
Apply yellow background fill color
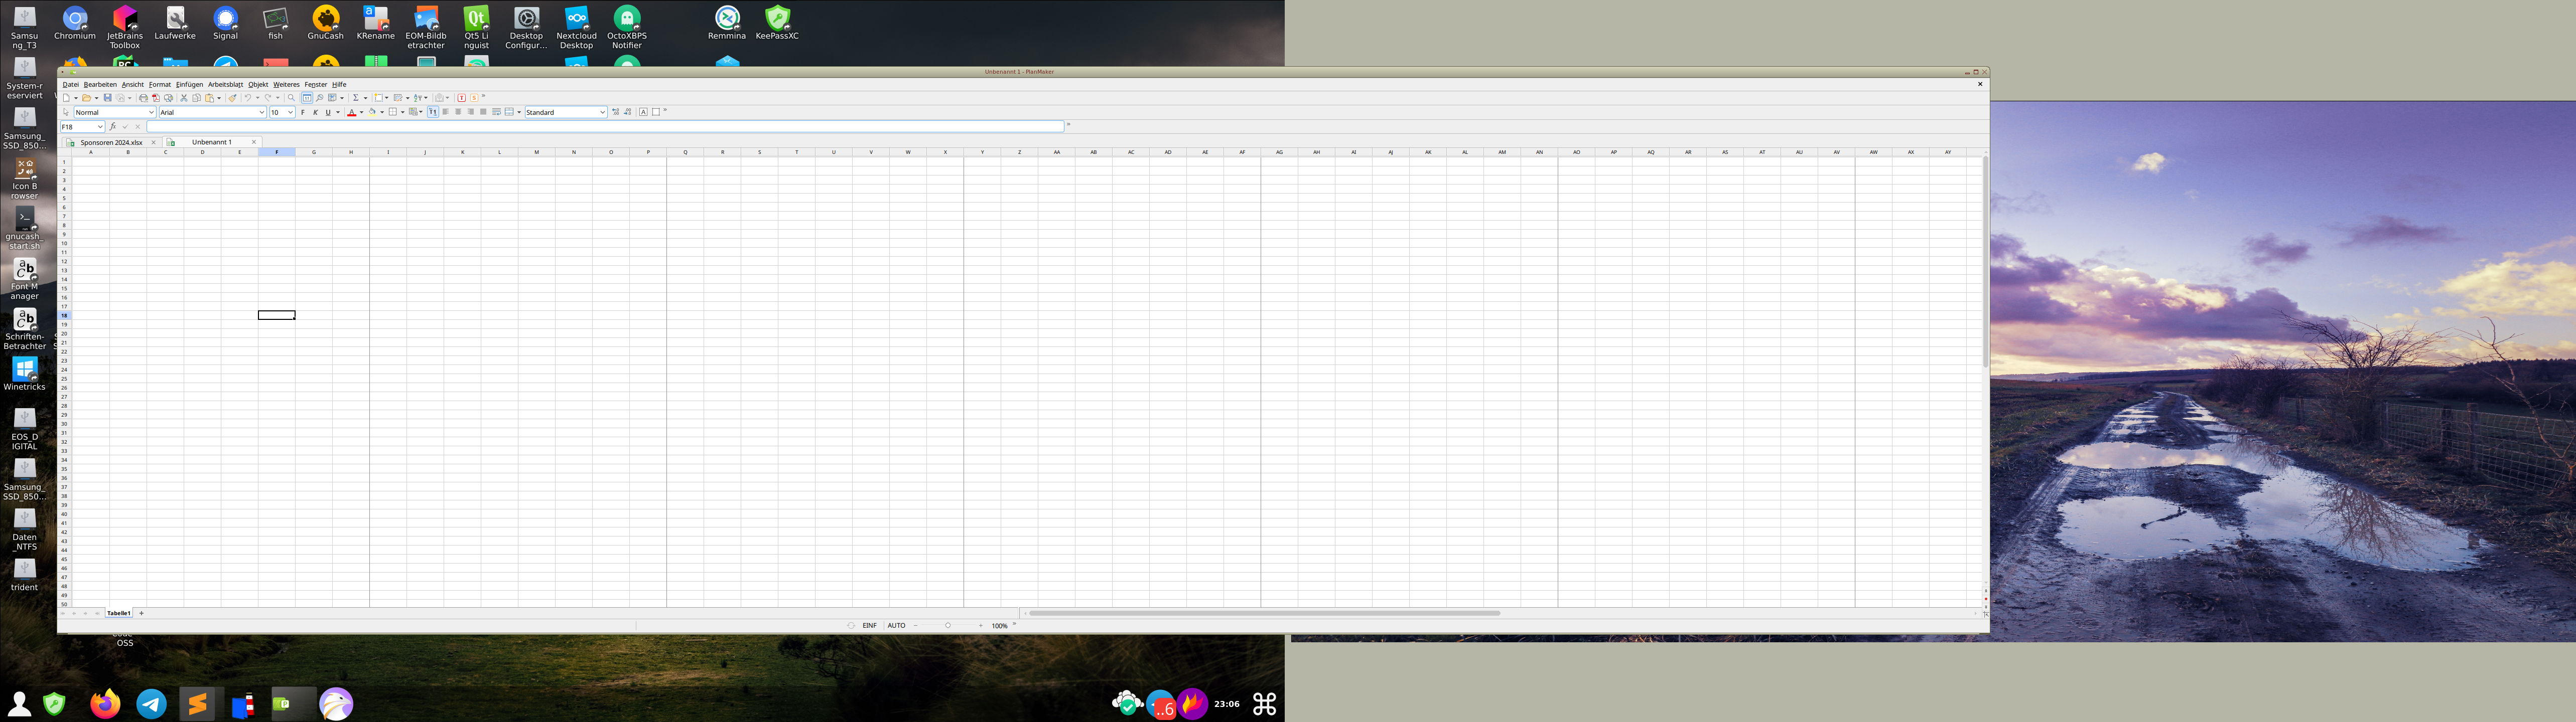click(x=373, y=112)
